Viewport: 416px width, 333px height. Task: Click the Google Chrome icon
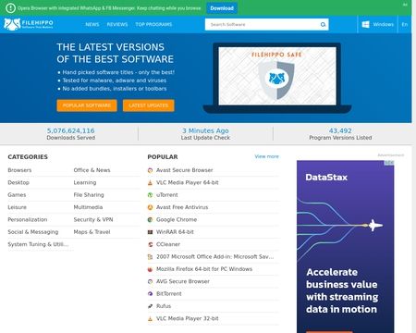coord(150,219)
